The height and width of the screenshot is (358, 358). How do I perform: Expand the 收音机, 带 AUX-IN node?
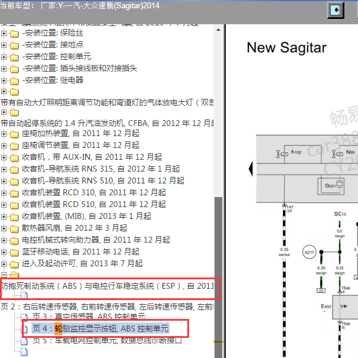coord(4,158)
